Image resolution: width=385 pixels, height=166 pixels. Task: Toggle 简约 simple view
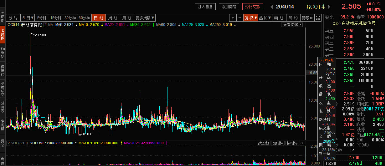[x=293, y=18]
